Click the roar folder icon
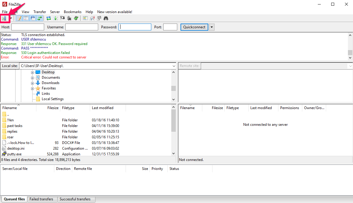The width and height of the screenshot is (353, 203). [4, 137]
